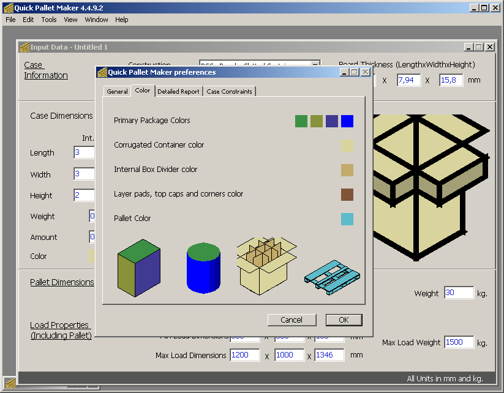Maximize the Input Data window
The width and height of the screenshot is (504, 393).
[479, 47]
